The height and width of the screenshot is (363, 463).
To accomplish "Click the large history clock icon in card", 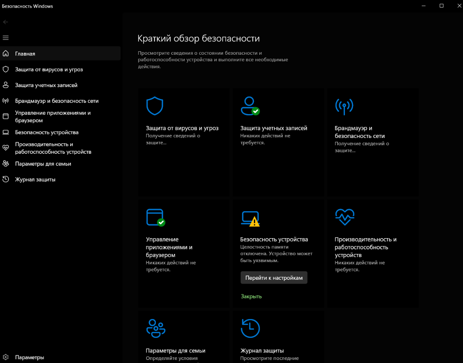I will [x=250, y=328].
